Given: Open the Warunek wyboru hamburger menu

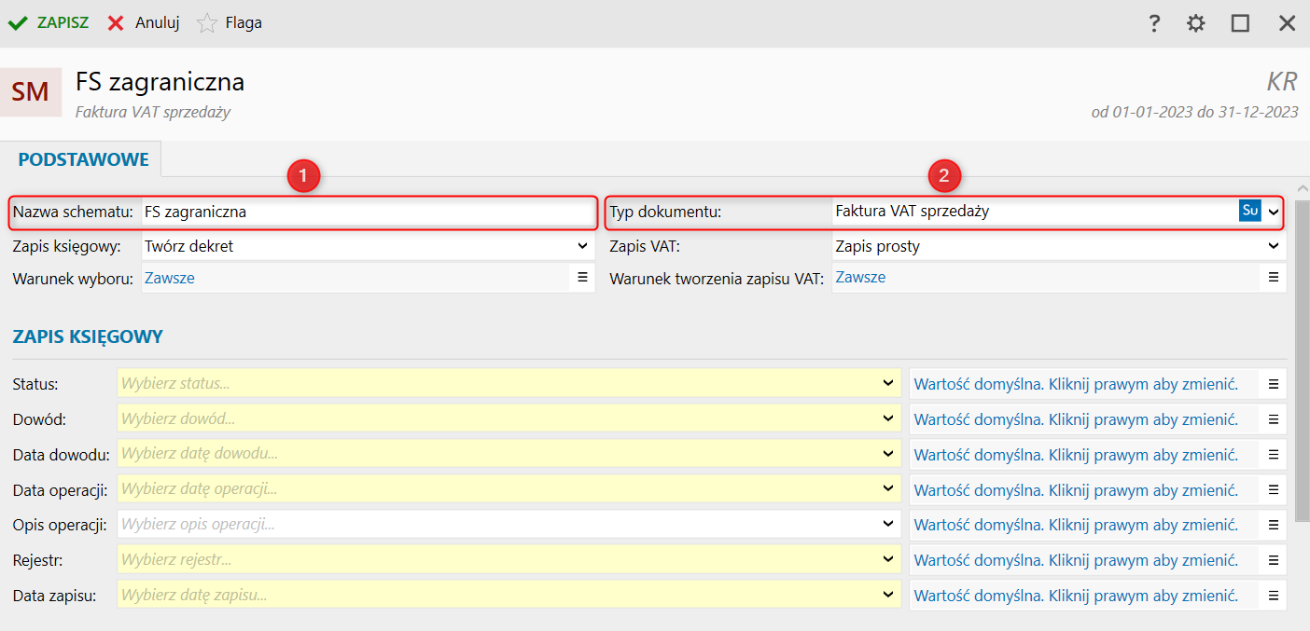Looking at the screenshot, I should pos(582,277).
